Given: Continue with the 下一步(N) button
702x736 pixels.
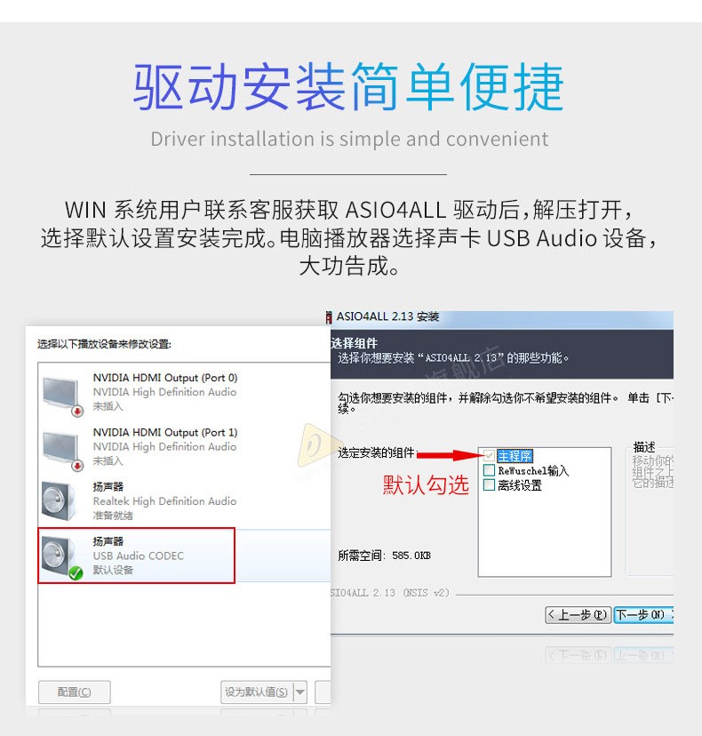Looking at the screenshot, I should (x=644, y=614).
